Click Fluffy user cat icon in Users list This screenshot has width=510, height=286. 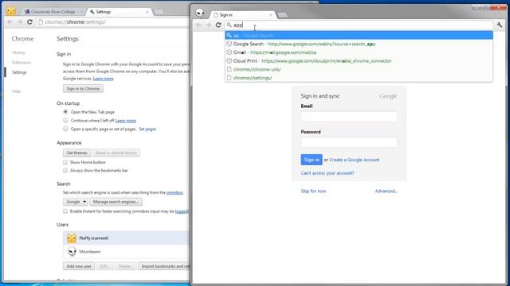[72, 238]
